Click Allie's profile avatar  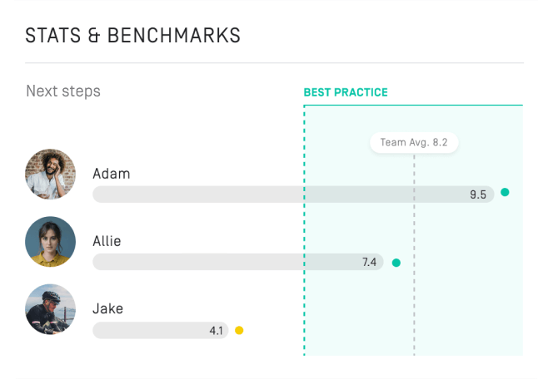[x=51, y=242]
